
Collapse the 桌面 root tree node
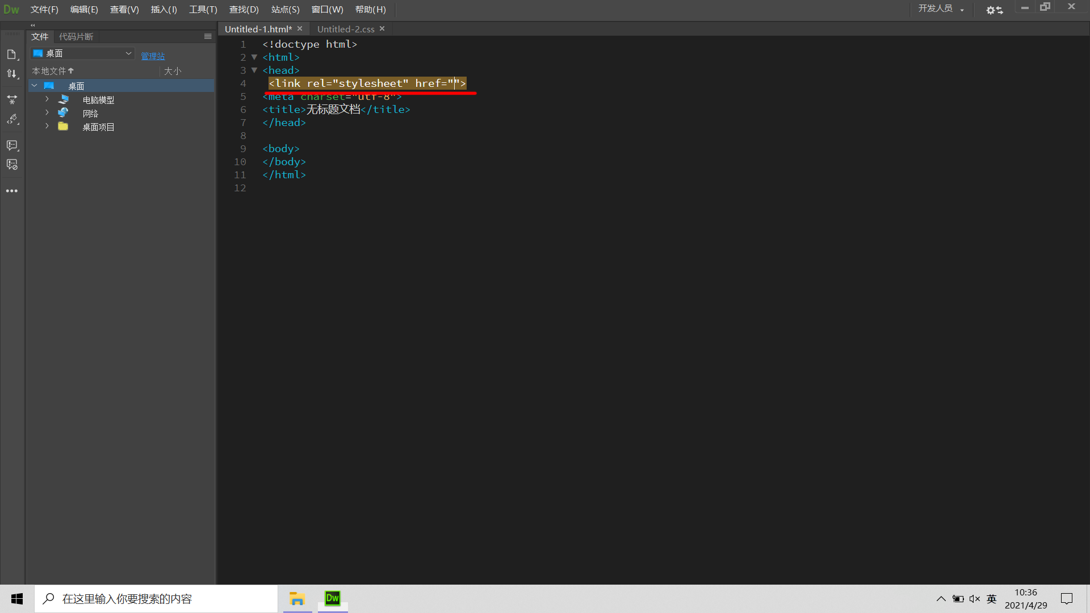pyautogui.click(x=35, y=86)
